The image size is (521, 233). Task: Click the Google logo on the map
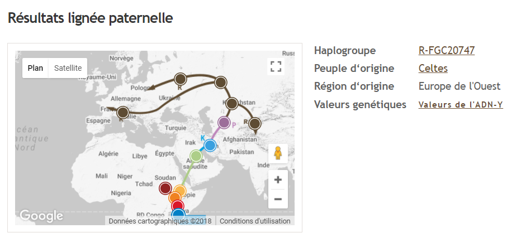pyautogui.click(x=41, y=216)
